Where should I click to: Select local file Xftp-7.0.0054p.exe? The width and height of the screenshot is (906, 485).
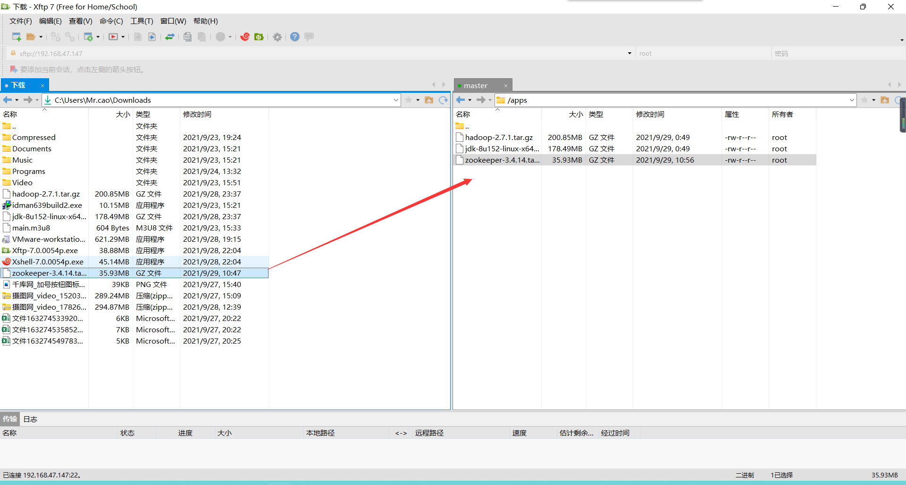click(134, 250)
